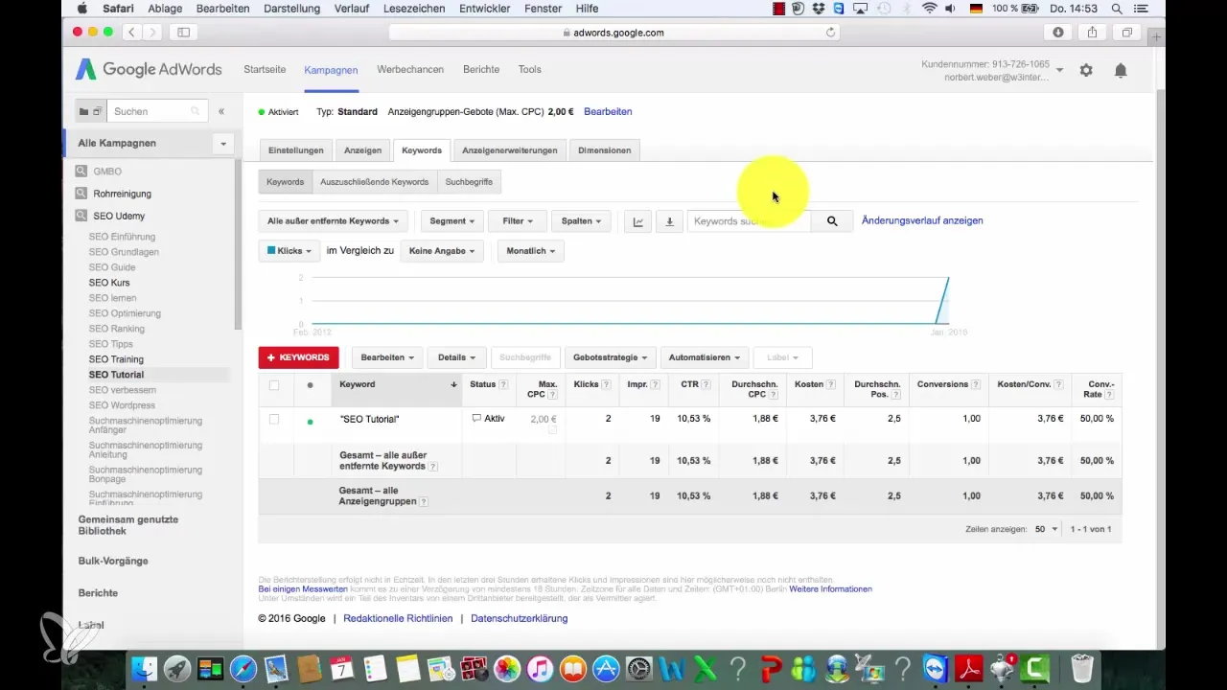Check the "SEO Tutorial" keyword row checkbox

coord(274,419)
